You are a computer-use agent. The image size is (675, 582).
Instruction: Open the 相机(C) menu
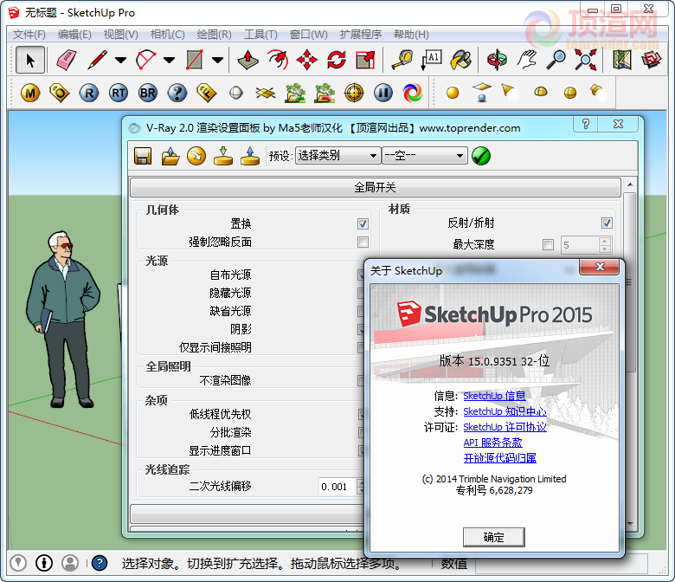tap(168, 35)
